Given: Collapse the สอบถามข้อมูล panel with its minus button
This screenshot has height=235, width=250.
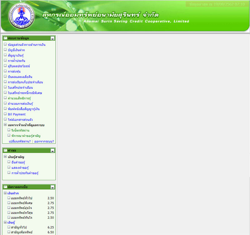Looking at the screenshot, I should (x=52, y=38).
